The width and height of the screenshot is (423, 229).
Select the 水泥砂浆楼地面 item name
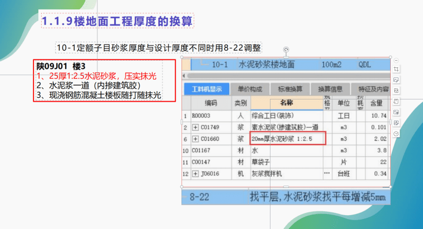tap(267, 64)
